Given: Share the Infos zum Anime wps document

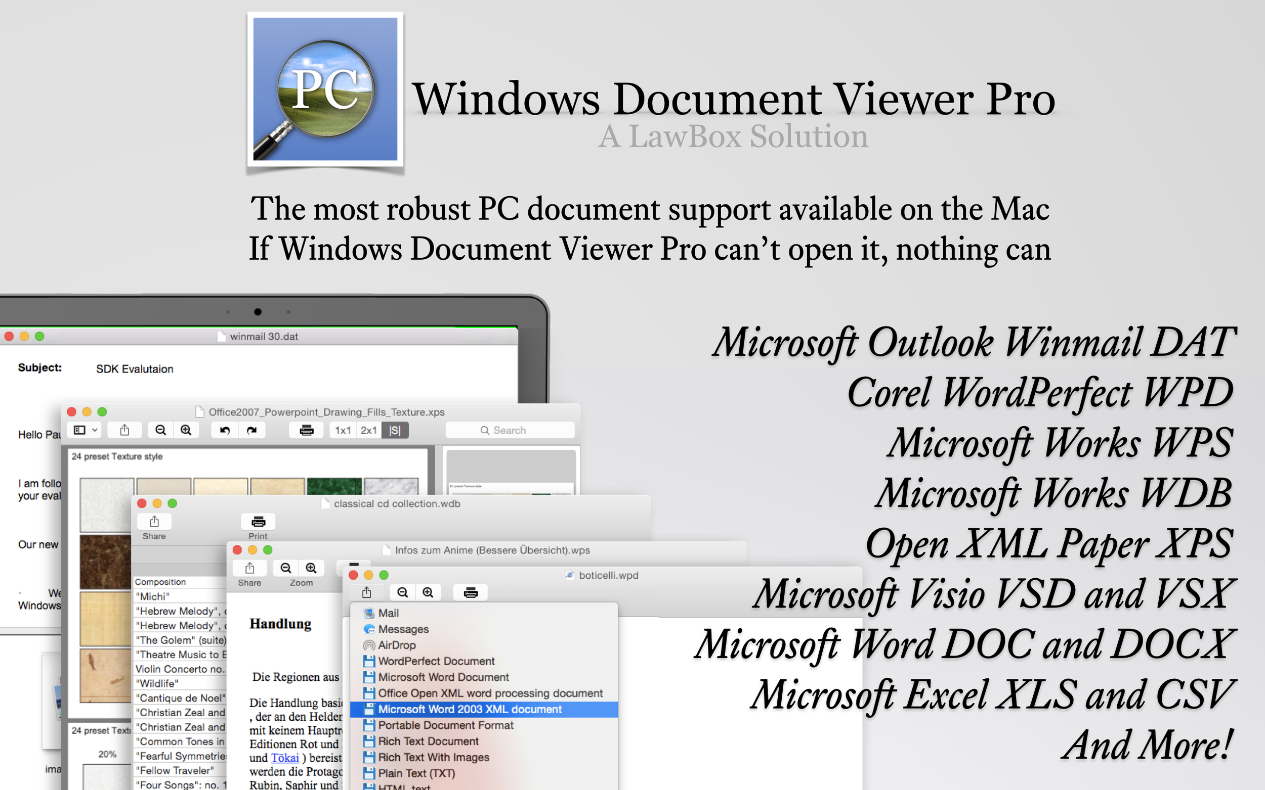Looking at the screenshot, I should click(x=249, y=568).
